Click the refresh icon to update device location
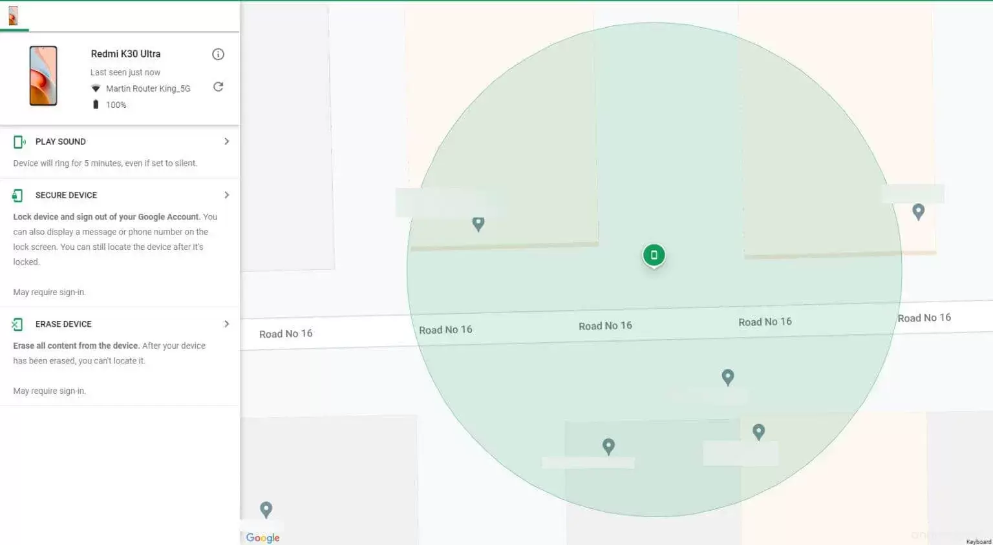The image size is (993, 545). 218,86
